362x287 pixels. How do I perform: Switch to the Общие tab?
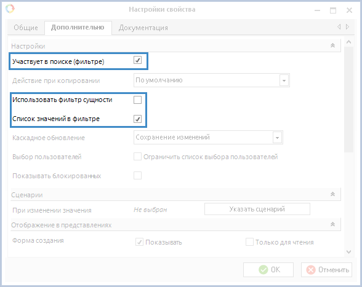[26, 28]
